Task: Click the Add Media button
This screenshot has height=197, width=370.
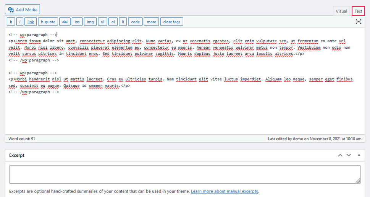Action: point(23,10)
